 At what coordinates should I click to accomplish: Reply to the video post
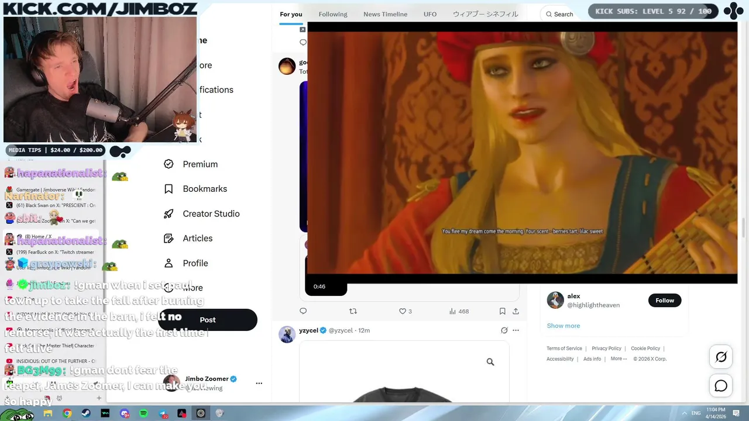click(303, 311)
